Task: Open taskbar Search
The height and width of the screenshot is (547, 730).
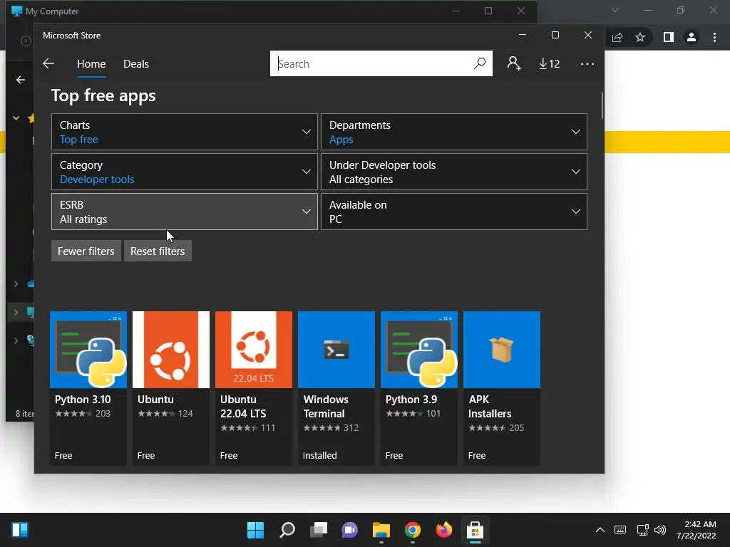Action: coord(287,530)
